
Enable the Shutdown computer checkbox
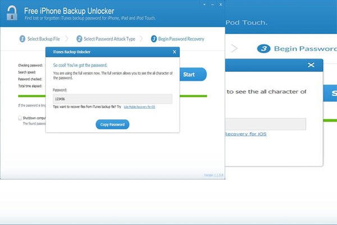[20, 118]
